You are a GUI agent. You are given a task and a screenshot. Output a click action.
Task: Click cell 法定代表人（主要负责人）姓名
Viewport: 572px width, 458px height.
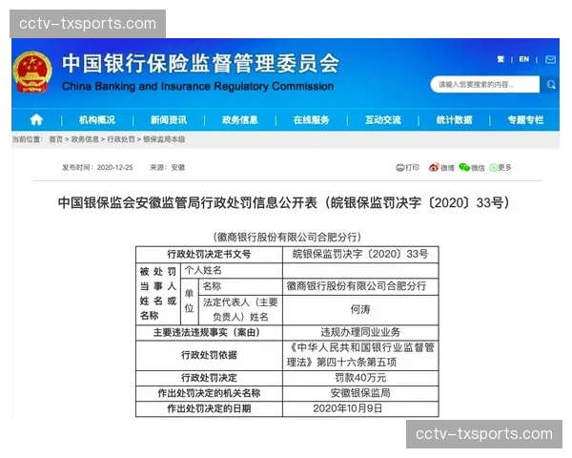(241, 310)
